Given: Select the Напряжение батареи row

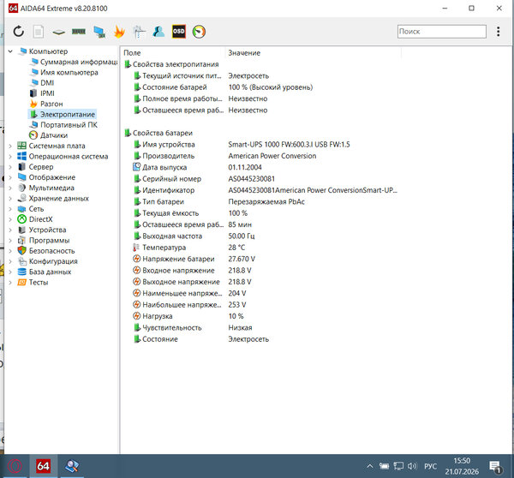Looking at the screenshot, I should click(194, 259).
